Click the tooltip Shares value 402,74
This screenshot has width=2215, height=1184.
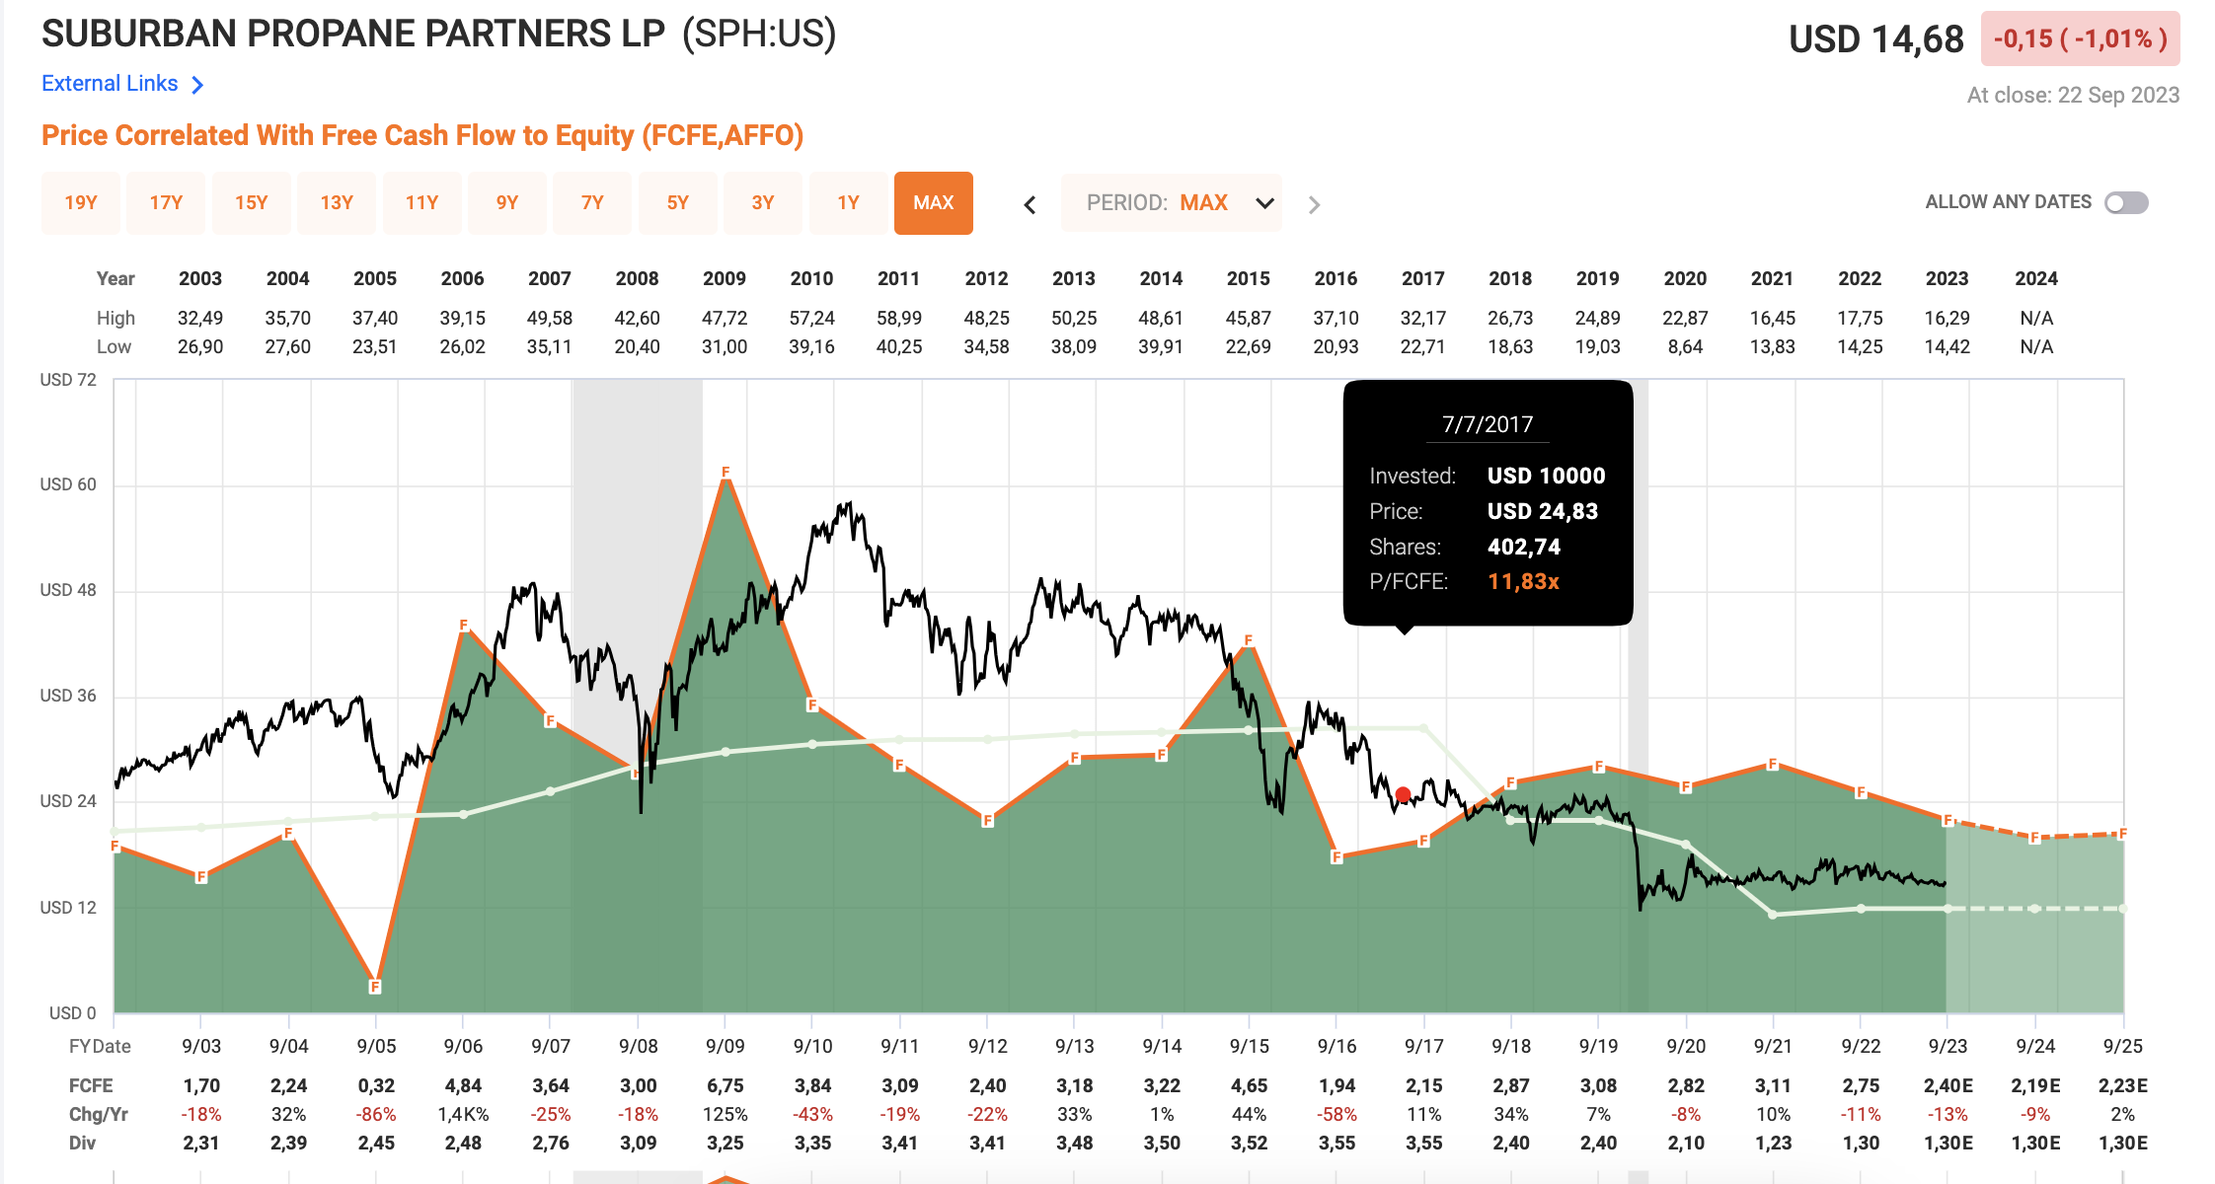[1524, 548]
